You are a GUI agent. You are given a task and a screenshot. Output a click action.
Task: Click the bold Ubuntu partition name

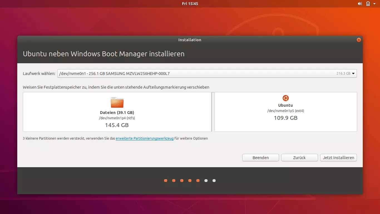coord(286,105)
